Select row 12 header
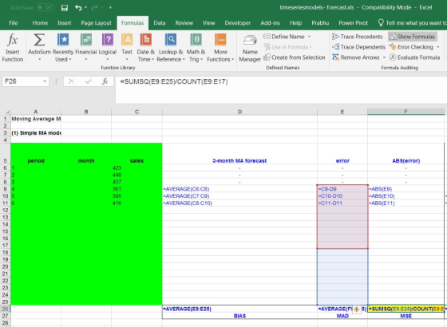Image resolution: width=447 pixels, height=327 pixels. 5,211
